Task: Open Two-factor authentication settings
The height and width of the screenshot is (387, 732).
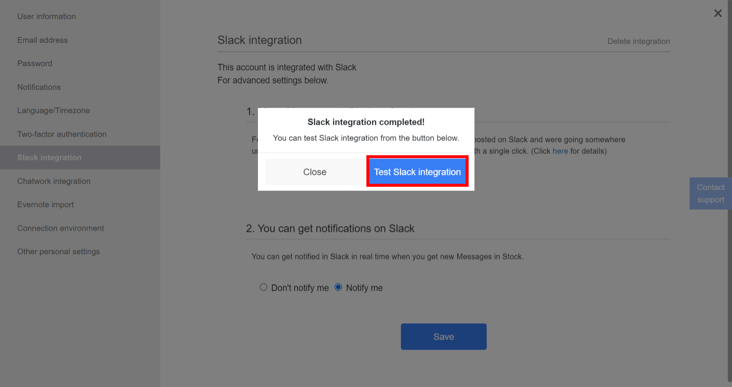Action: (62, 134)
